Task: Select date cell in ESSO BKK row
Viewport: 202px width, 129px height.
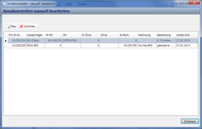Action: pos(186,45)
